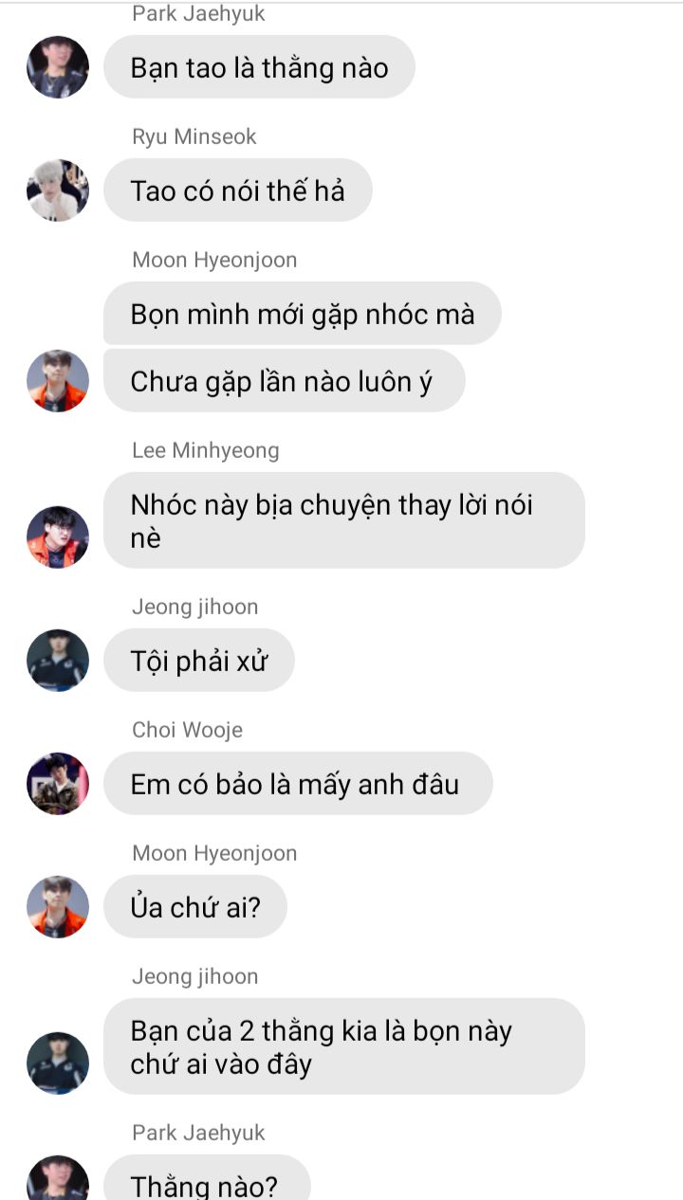
Task: Tap the bubble "Chưa gặp lần nào luôn ý"
Action: pyautogui.click(x=285, y=381)
